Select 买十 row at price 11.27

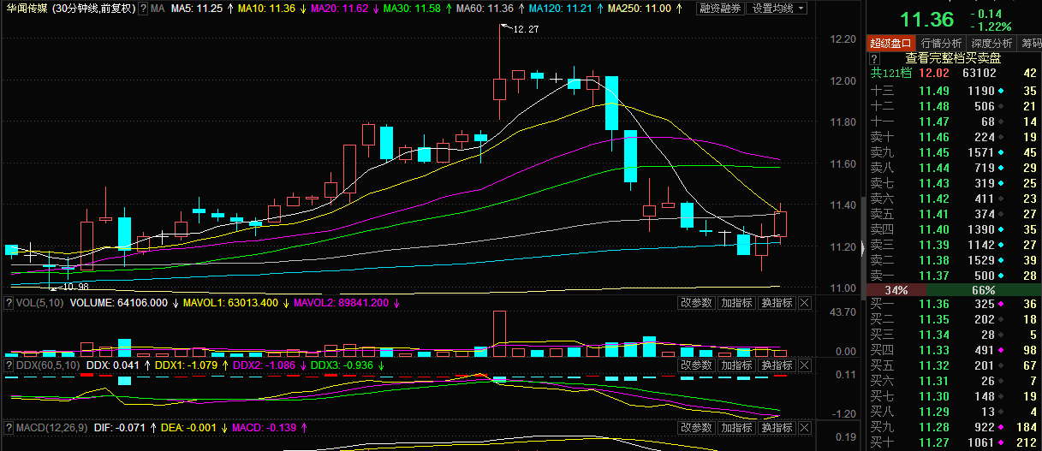(954, 442)
